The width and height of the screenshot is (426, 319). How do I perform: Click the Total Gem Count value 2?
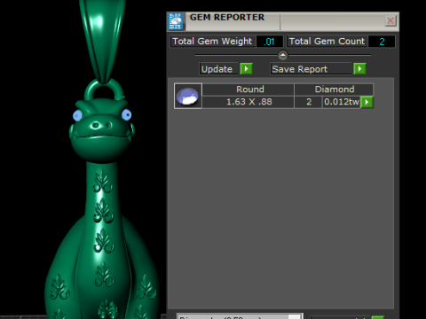[382, 42]
